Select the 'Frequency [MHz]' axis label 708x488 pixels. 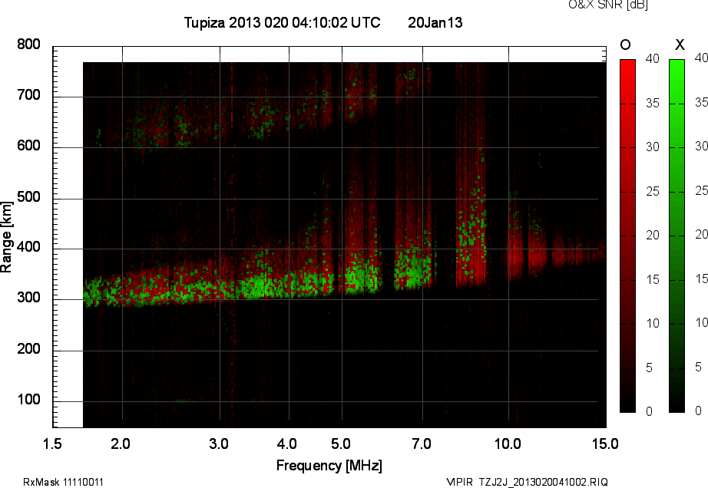(329, 465)
